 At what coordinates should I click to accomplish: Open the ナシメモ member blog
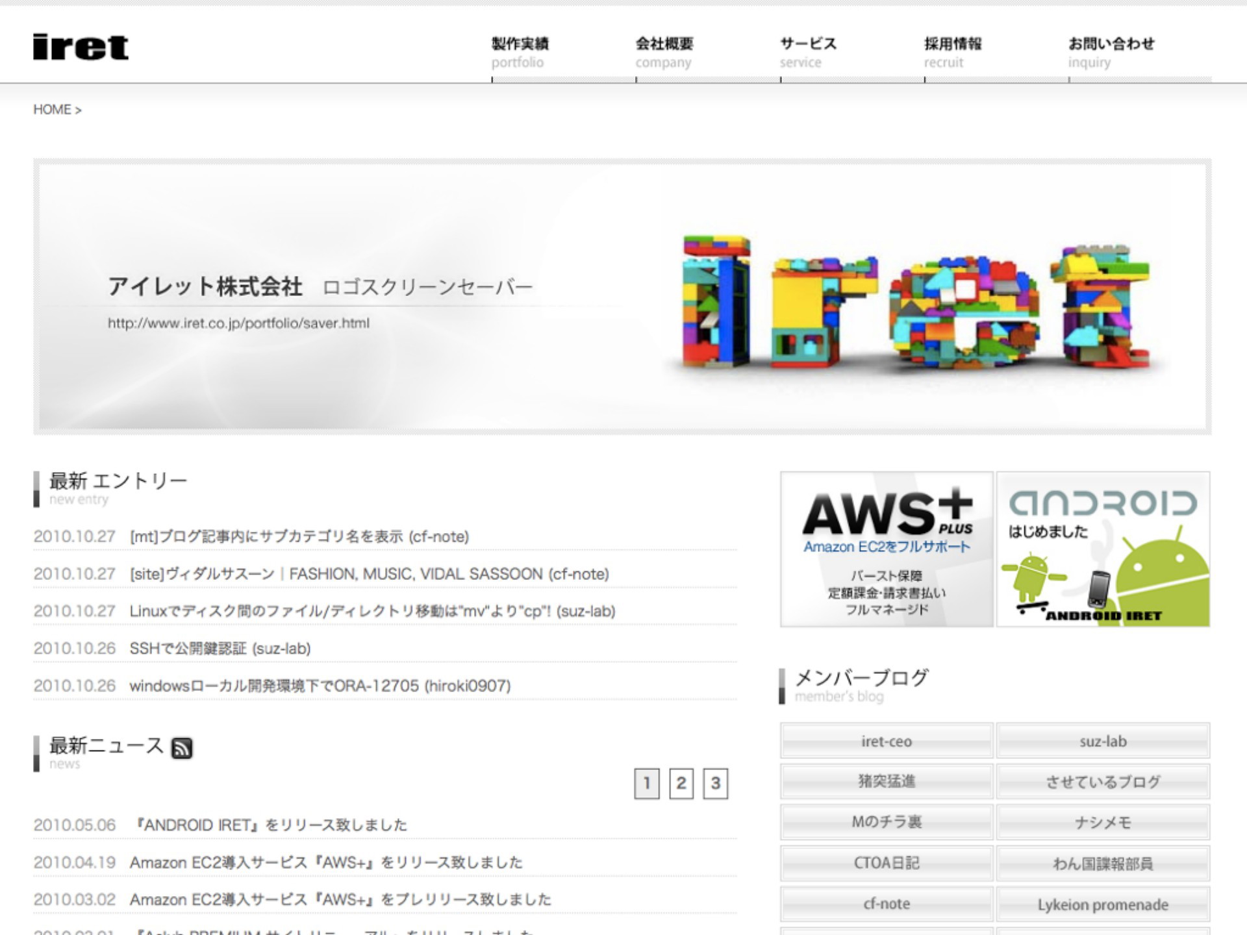[x=1103, y=822]
